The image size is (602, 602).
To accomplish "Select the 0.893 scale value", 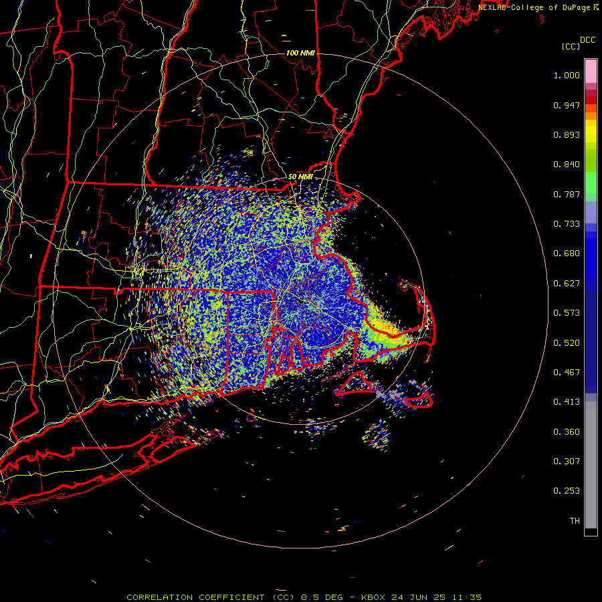I will tap(567, 134).
